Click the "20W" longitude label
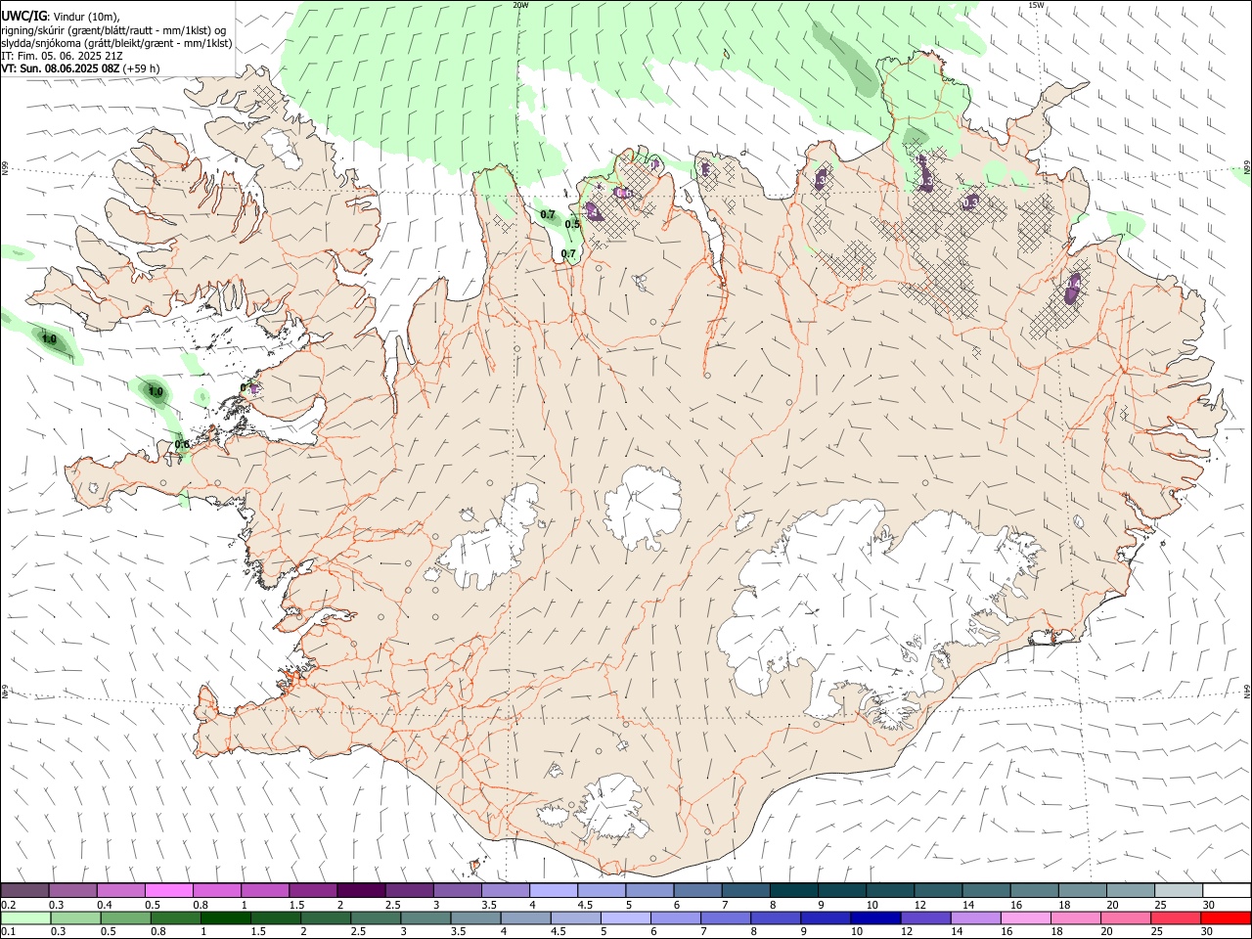The image size is (1252, 939). tap(521, 5)
